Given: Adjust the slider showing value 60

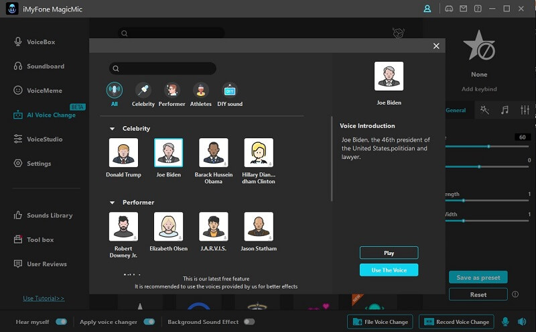Looking at the screenshot, I should 487,146.
